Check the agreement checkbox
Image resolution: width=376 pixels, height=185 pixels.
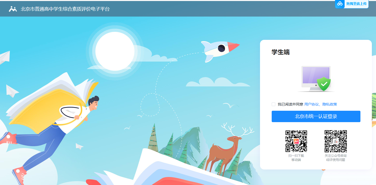coord(274,104)
